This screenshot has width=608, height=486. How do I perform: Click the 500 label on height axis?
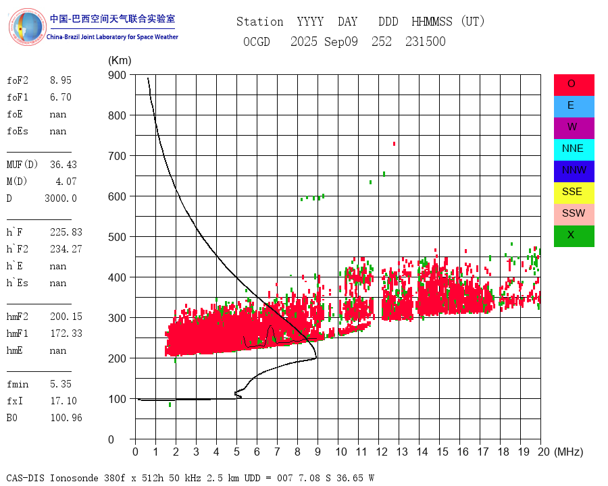point(117,237)
